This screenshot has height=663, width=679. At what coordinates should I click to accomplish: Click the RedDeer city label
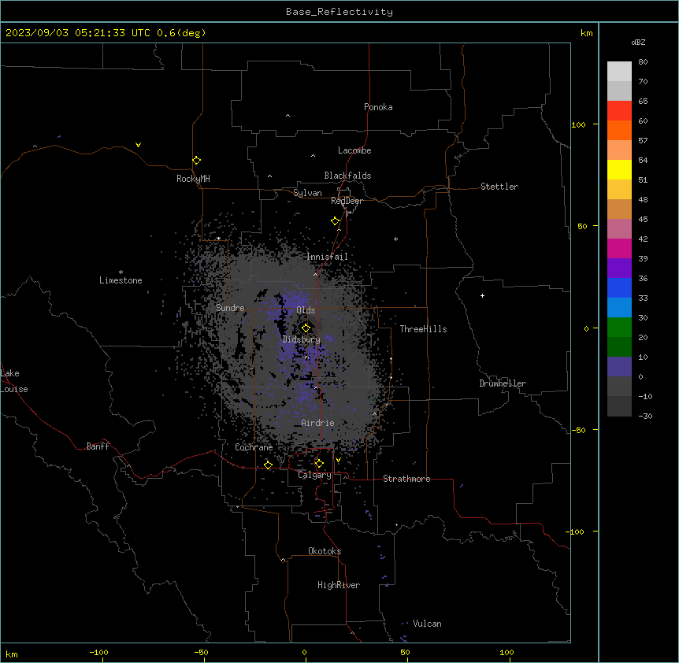(x=347, y=201)
